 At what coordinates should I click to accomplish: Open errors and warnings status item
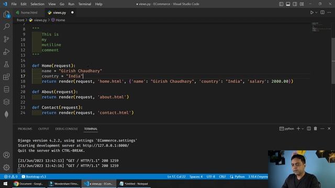(x=10, y=177)
